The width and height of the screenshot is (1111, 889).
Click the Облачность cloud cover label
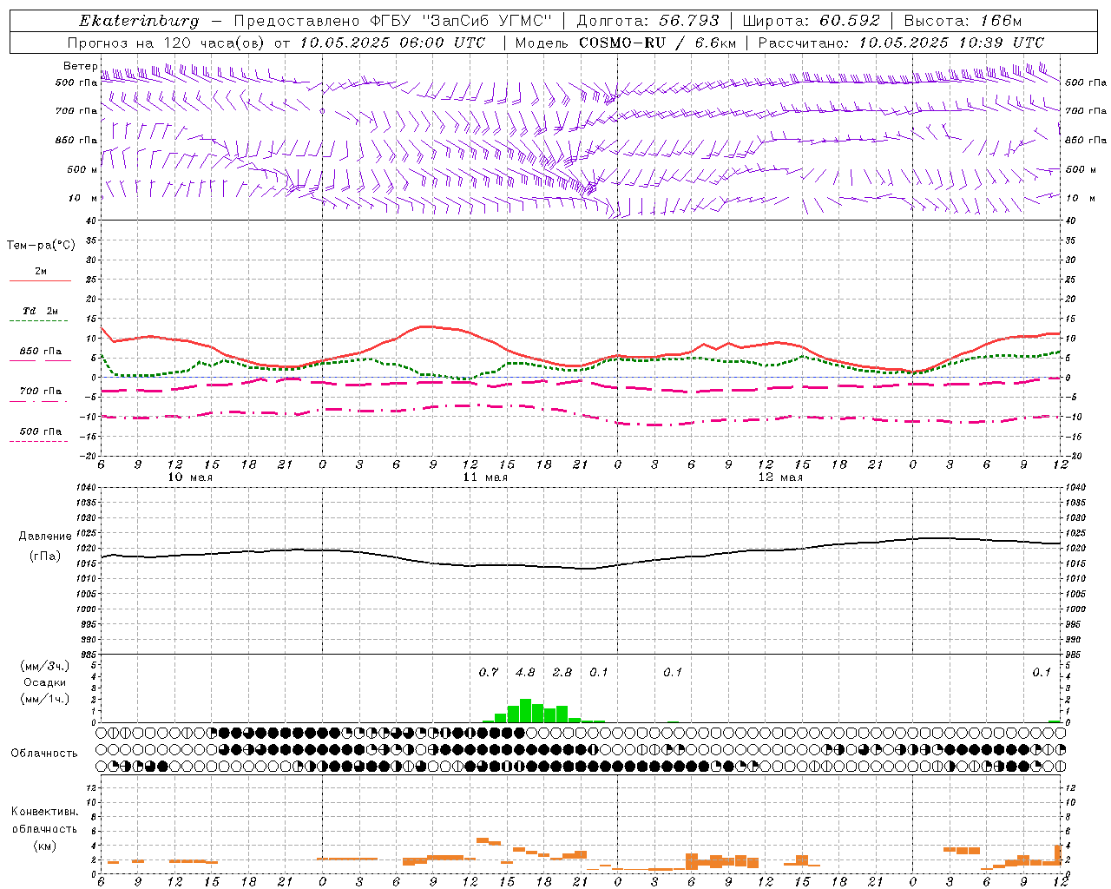44,753
